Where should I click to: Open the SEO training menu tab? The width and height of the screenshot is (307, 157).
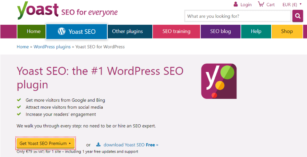point(176,32)
